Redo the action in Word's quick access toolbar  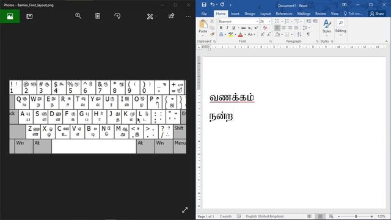click(x=222, y=5)
